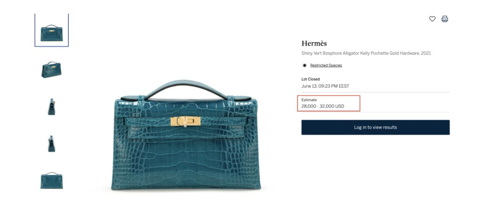This screenshot has height=213, width=496.
Task: Click the Hermès brand heading
Action: point(314,44)
